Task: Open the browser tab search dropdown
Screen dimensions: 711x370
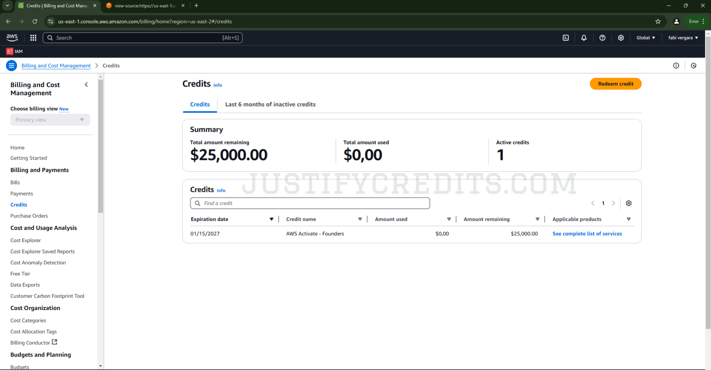Action: click(7, 6)
